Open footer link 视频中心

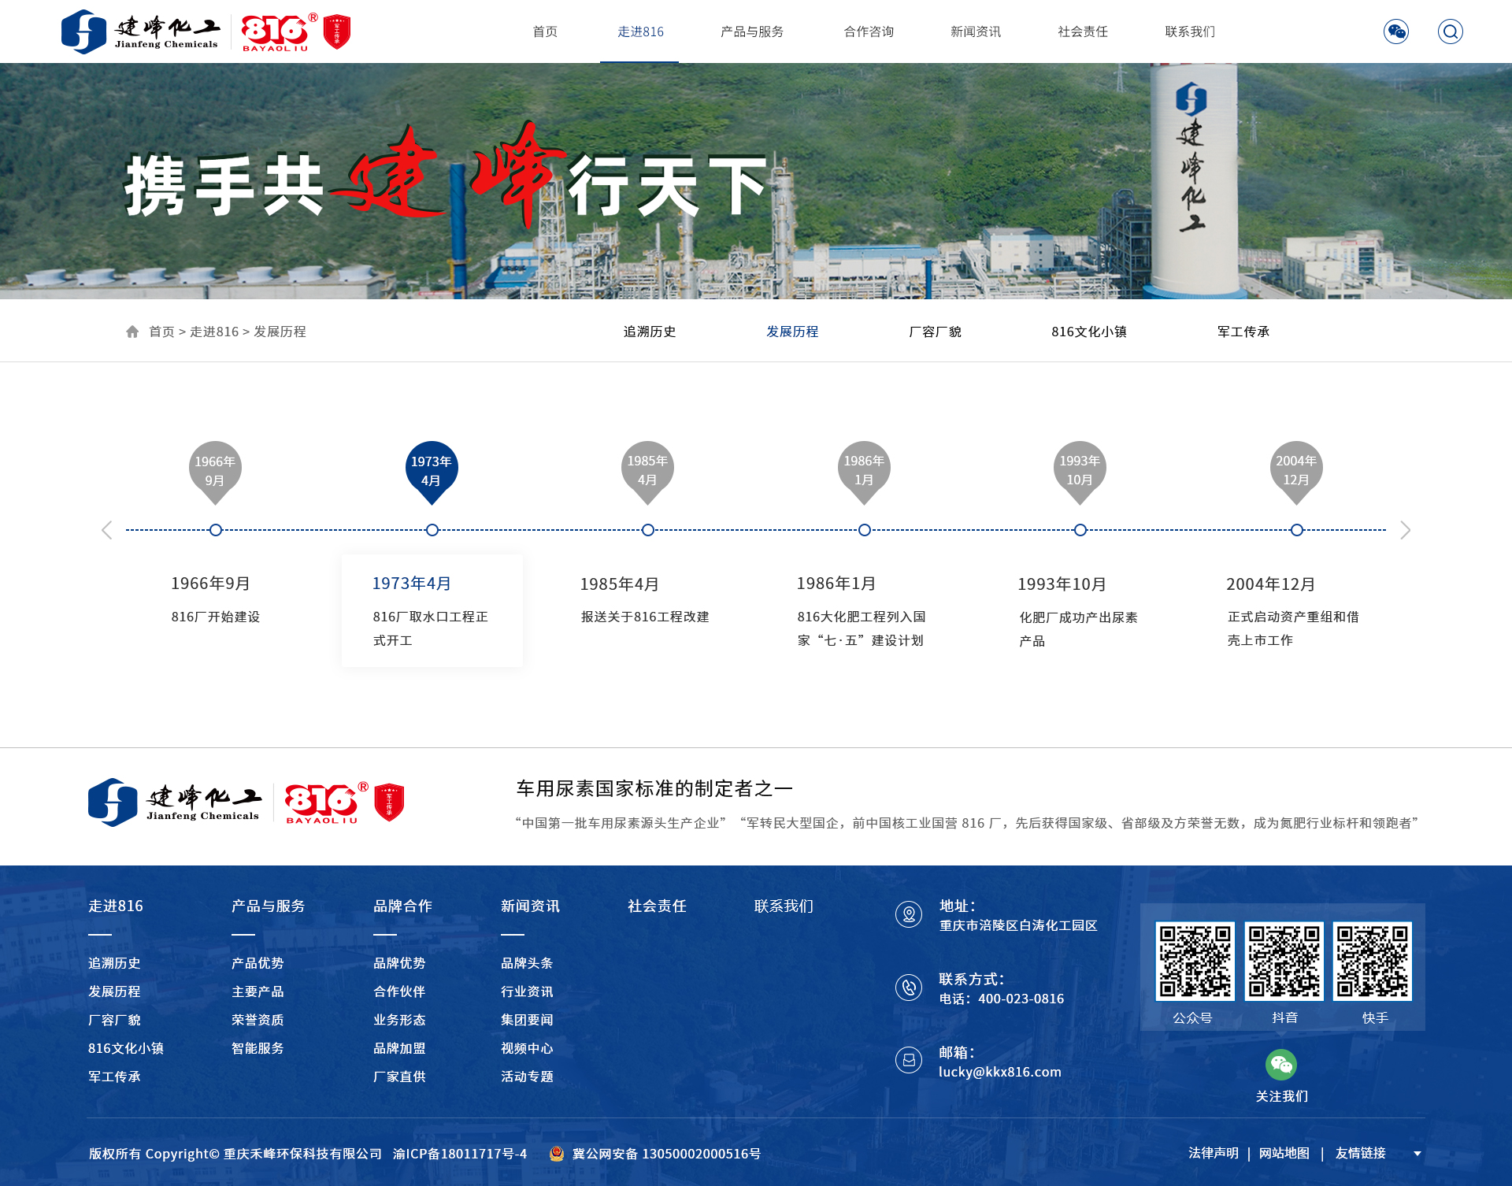click(x=527, y=1048)
